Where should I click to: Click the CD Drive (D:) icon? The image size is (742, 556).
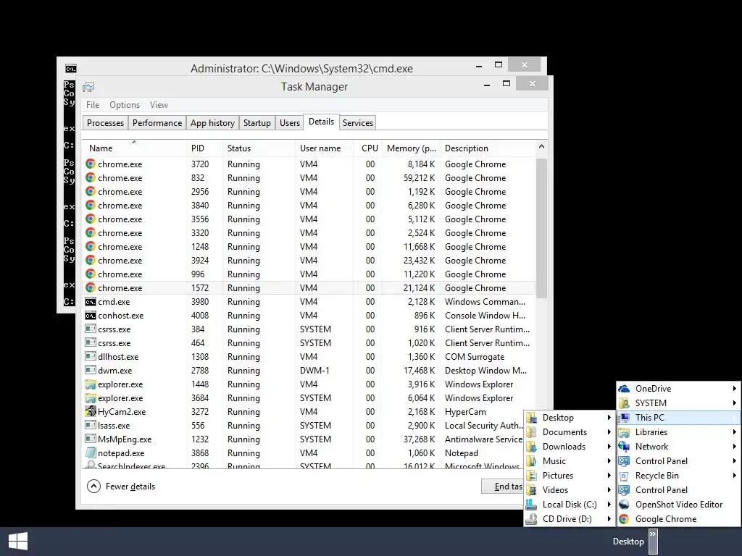pos(531,519)
